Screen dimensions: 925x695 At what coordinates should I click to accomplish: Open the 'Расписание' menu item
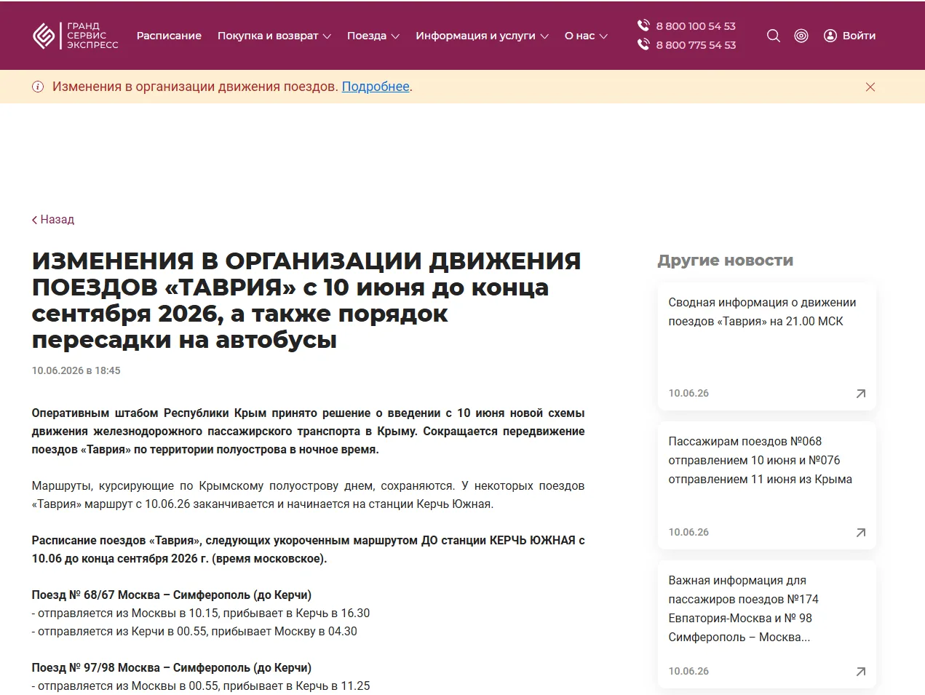(x=169, y=36)
